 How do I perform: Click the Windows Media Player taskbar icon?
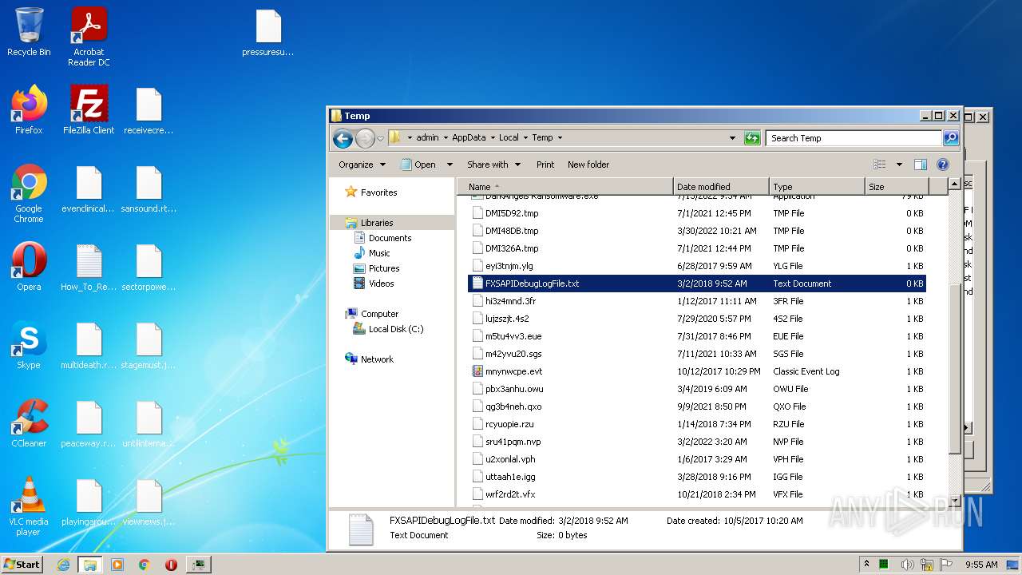(x=117, y=565)
